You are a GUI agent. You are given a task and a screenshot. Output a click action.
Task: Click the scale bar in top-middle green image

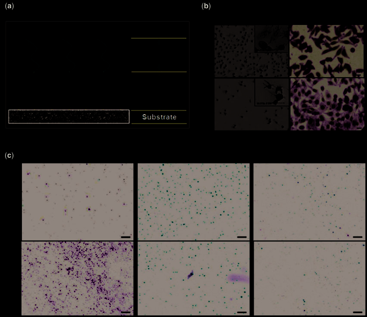click(x=242, y=237)
